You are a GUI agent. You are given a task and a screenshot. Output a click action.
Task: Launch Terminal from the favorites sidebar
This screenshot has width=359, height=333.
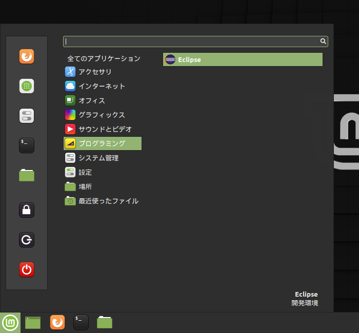pyautogui.click(x=27, y=145)
